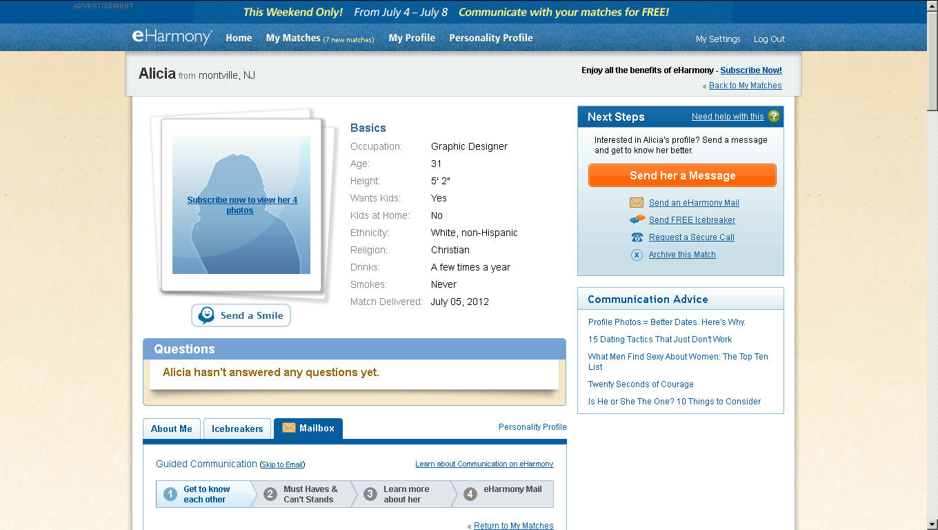Screen dimensions: 938x530
Task: Click step 4 number circle
Action: [470, 494]
